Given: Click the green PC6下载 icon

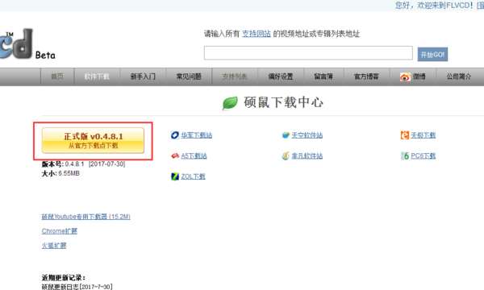Looking at the screenshot, I should (405, 155).
